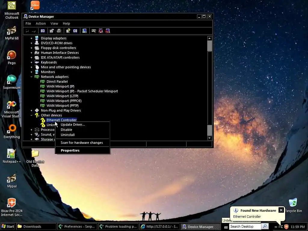Image resolution: width=308 pixels, height=231 pixels.
Task: Click the toolbar pane icon right of Help
Action: click(75, 31)
